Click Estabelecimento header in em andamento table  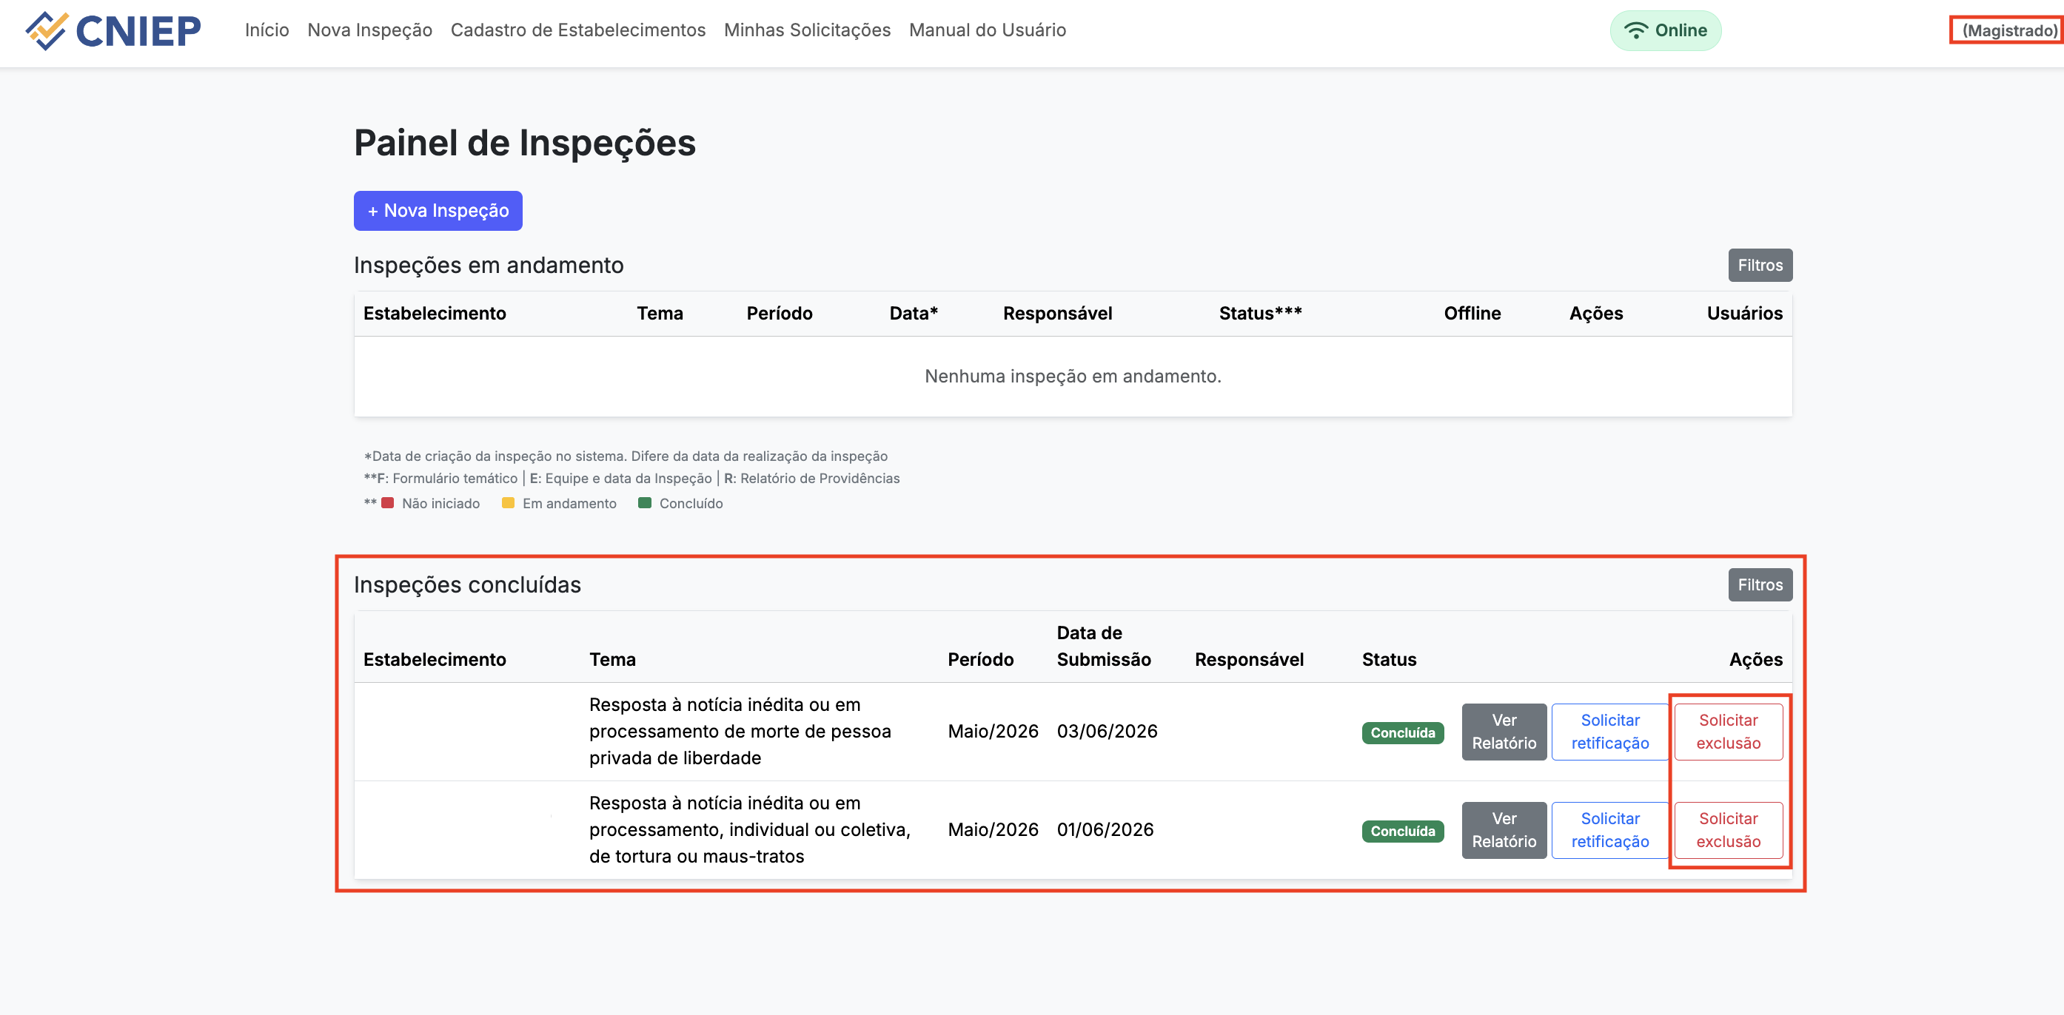[435, 313]
